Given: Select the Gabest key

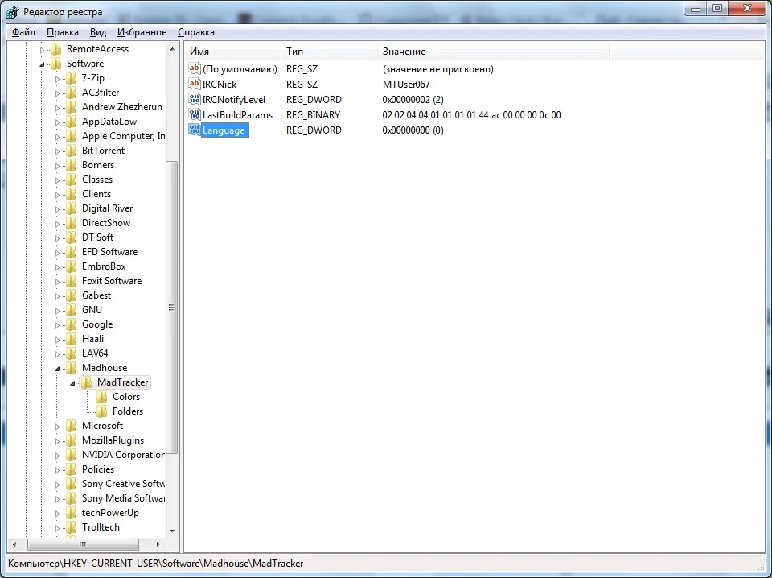Looking at the screenshot, I should (x=96, y=295).
